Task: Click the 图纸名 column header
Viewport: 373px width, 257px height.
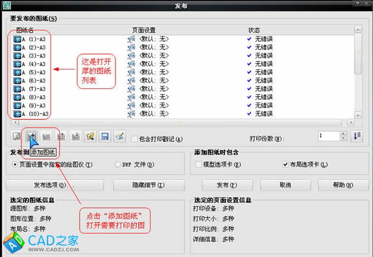Action: (x=26, y=29)
